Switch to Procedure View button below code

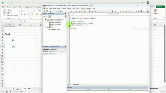[x=68, y=84]
